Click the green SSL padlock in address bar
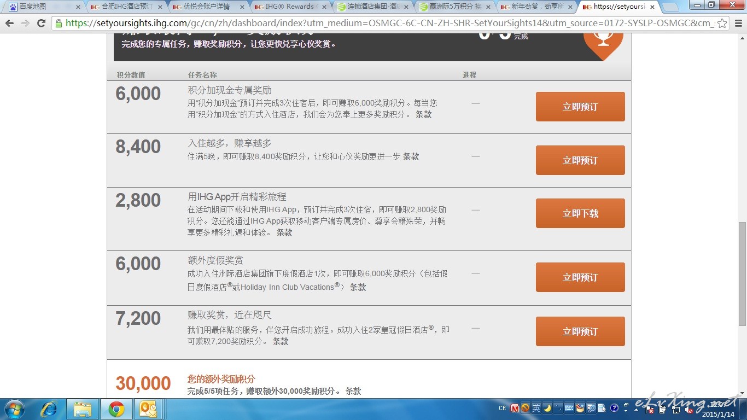The image size is (747, 420). pos(59,24)
